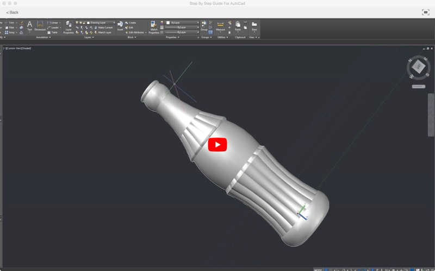Insert a Table
The image size is (435, 271).
(x=52, y=33)
